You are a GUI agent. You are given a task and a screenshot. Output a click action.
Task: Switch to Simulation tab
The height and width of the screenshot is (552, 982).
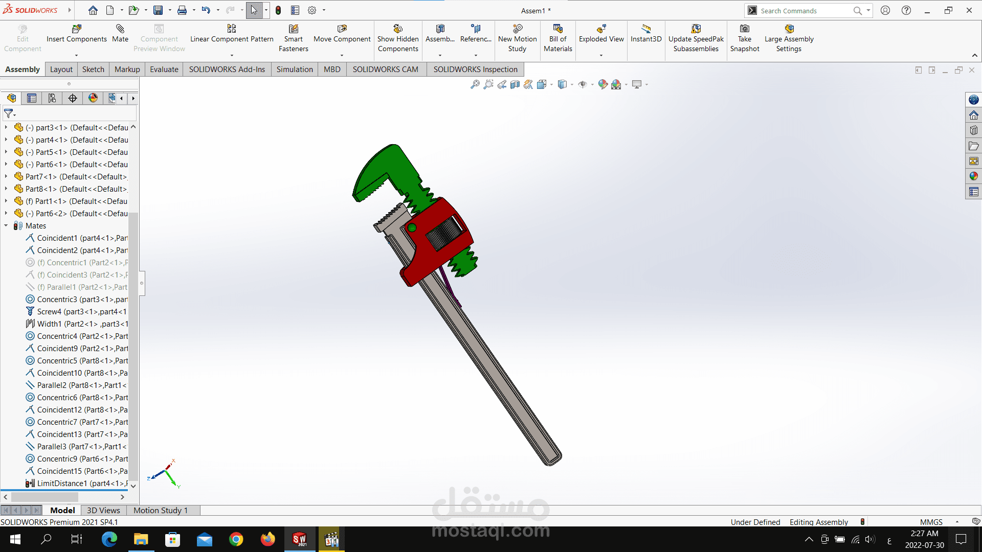point(295,70)
